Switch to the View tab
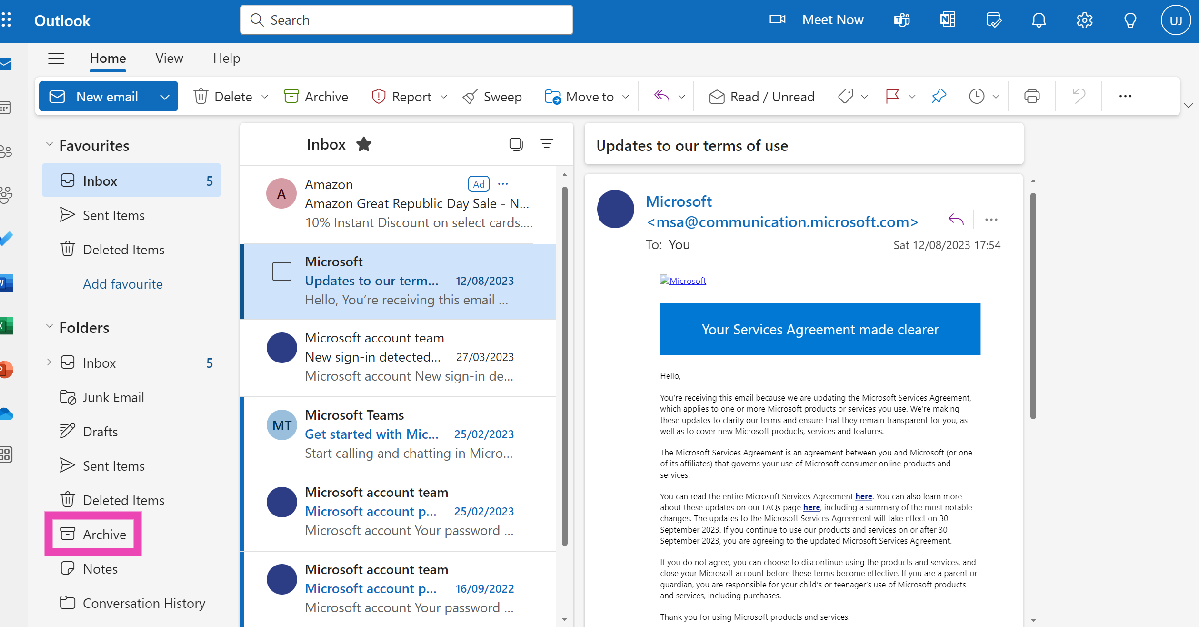This screenshot has height=627, width=1199. click(x=169, y=58)
